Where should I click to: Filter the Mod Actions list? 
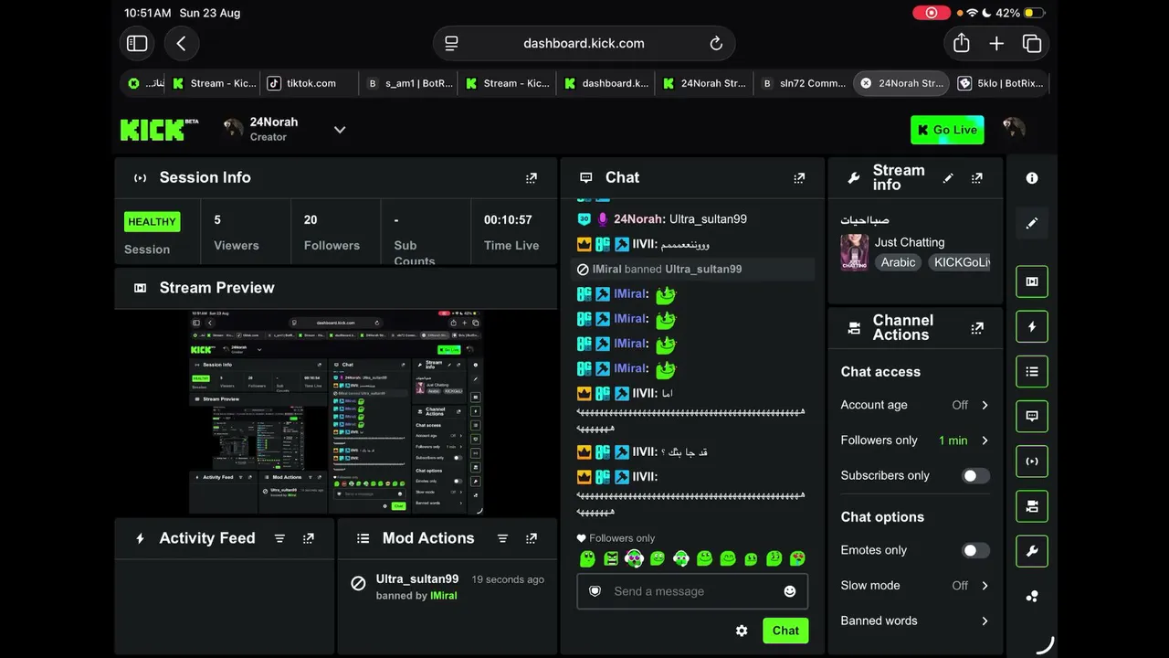pyautogui.click(x=502, y=539)
